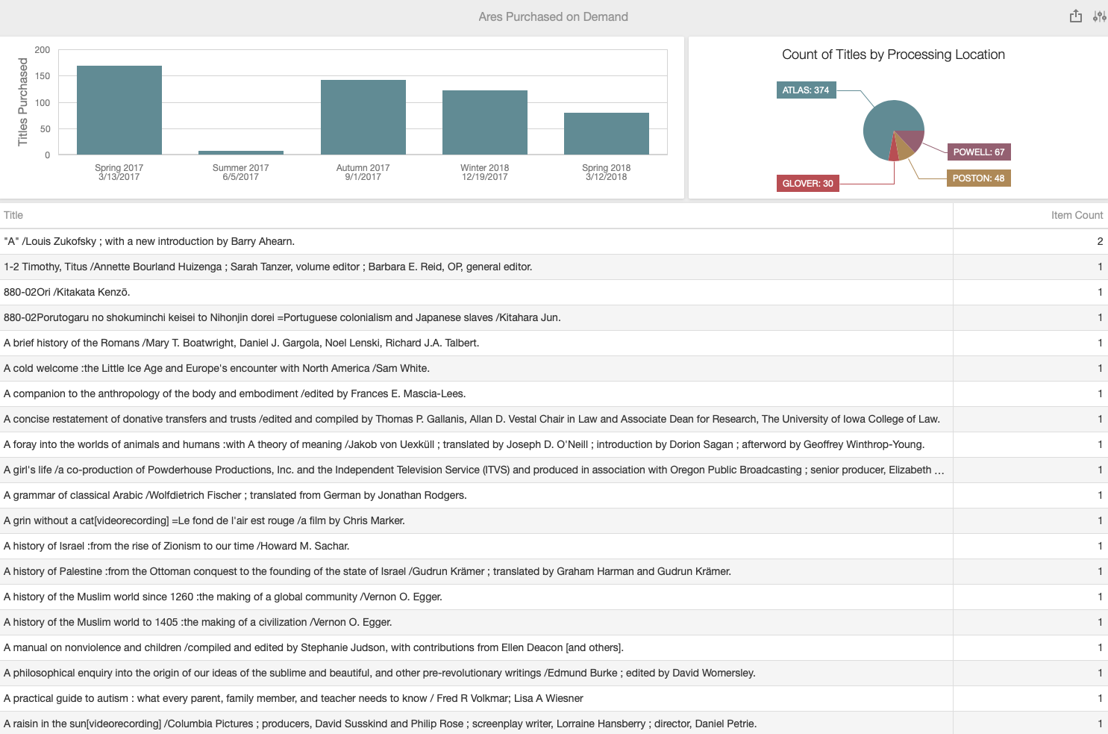
Task: Sort the table by Title column
Action: (13, 215)
